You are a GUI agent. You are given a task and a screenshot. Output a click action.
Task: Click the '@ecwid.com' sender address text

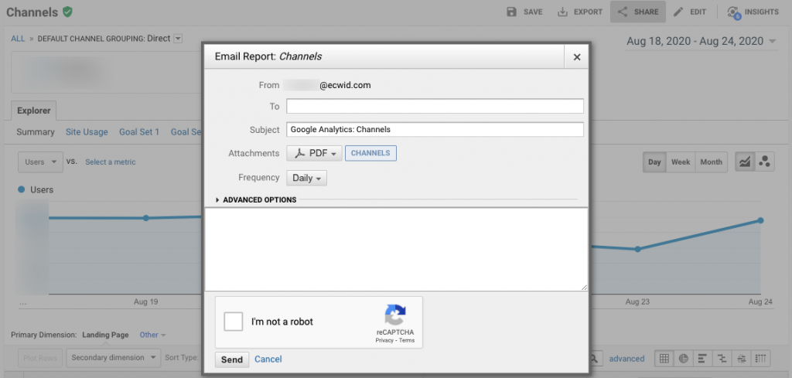point(345,85)
